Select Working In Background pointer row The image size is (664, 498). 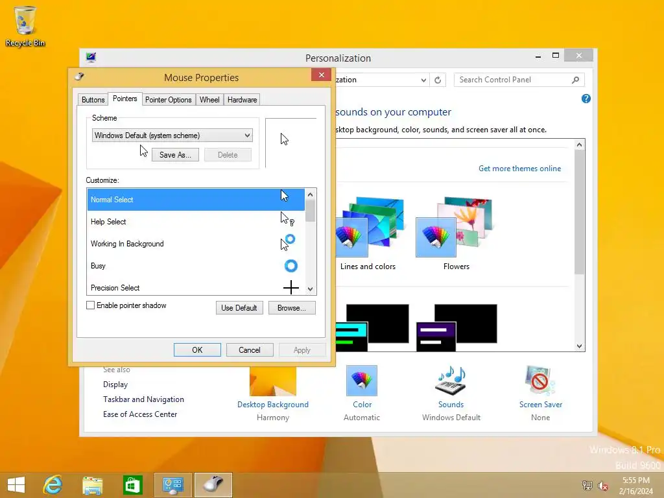196,244
